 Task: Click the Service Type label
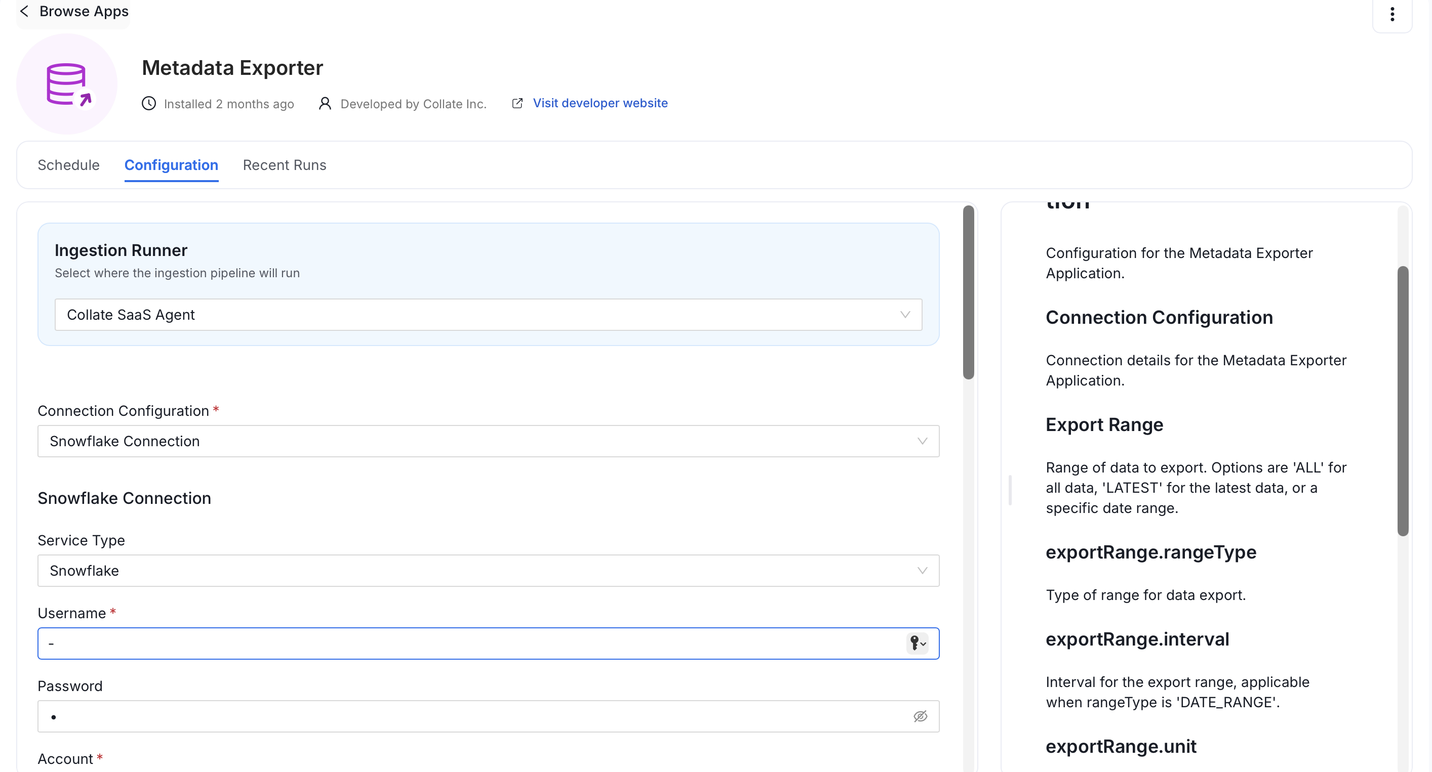[x=81, y=540]
